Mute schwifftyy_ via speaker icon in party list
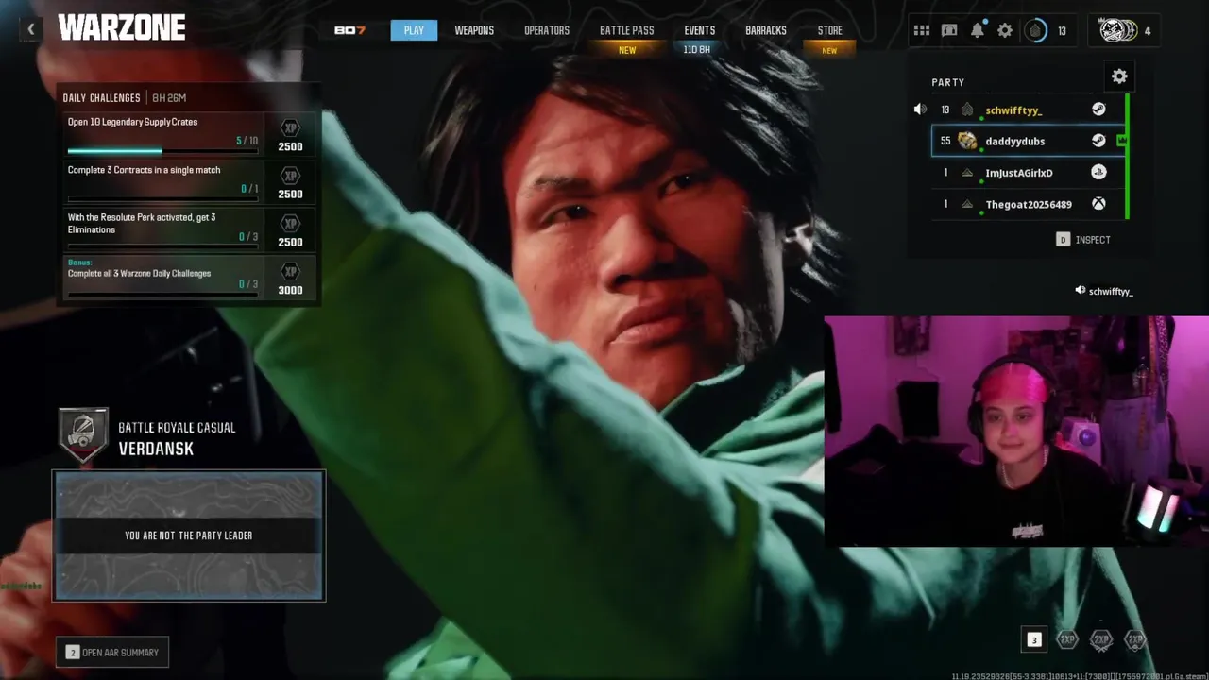Viewport: 1209px width, 680px height. [920, 110]
